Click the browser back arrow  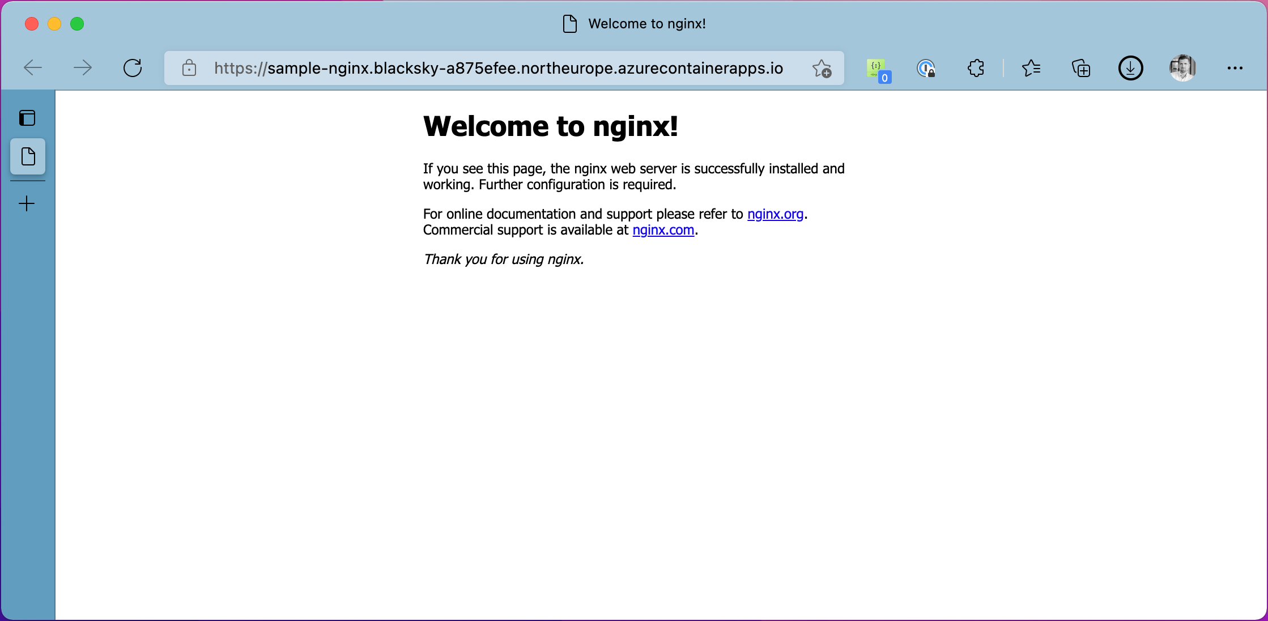33,68
